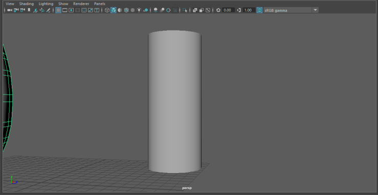This screenshot has width=378, height=195.
Task: Click the camera Bookmarks icon
Action: tap(29, 10)
